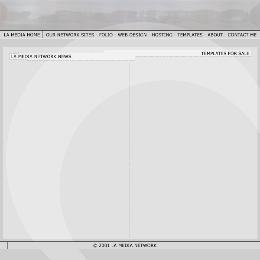Select the HOSTING nav link
The width and height of the screenshot is (260, 260).
(162, 35)
